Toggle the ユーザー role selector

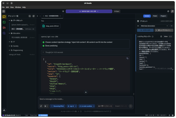pyautogui.click(x=105, y=106)
